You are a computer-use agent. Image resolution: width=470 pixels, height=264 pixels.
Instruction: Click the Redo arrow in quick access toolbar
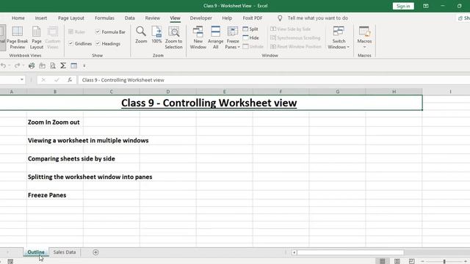(17, 65)
